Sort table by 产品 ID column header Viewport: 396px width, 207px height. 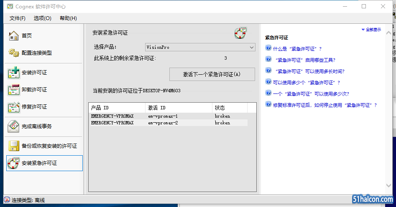point(117,108)
